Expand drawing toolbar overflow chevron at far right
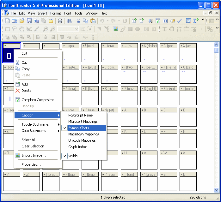 click(x=217, y=28)
